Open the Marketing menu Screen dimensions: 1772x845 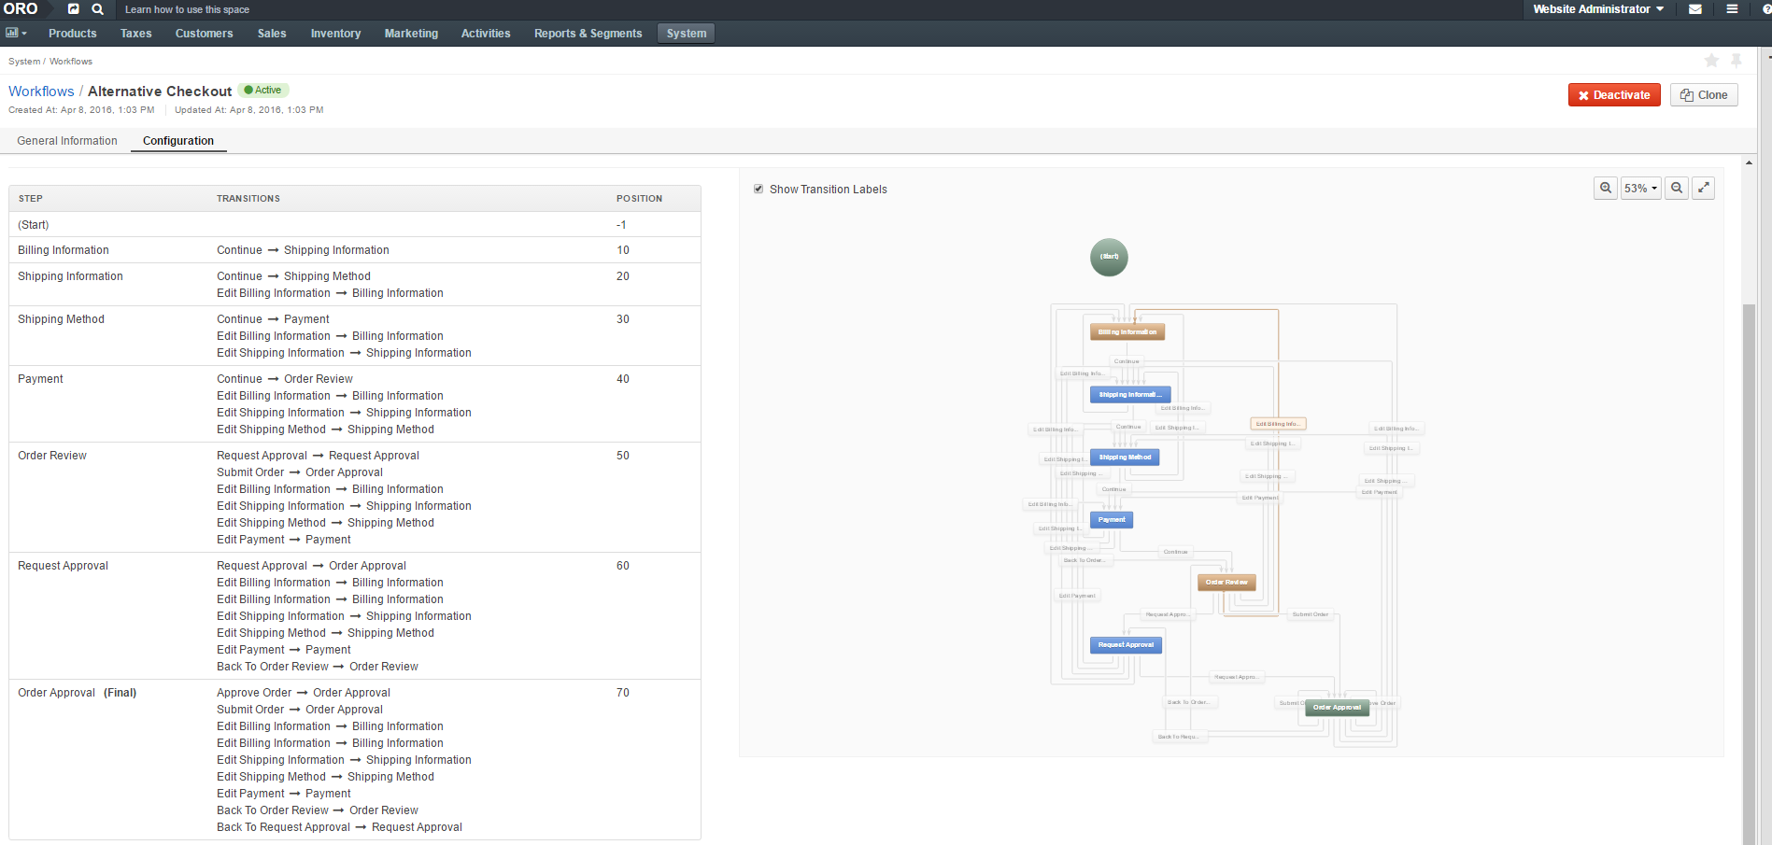tap(411, 34)
